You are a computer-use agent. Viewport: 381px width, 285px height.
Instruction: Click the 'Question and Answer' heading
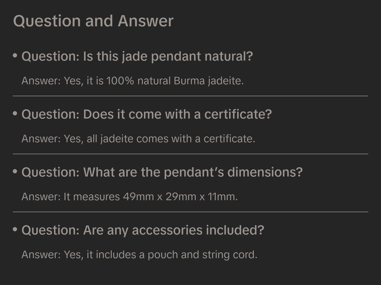click(93, 21)
